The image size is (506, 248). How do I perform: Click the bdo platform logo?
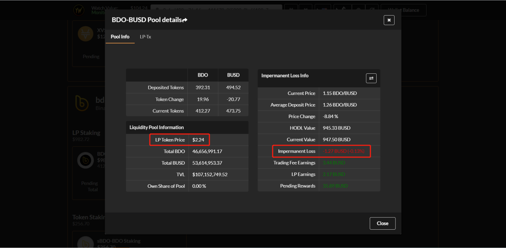point(82,103)
